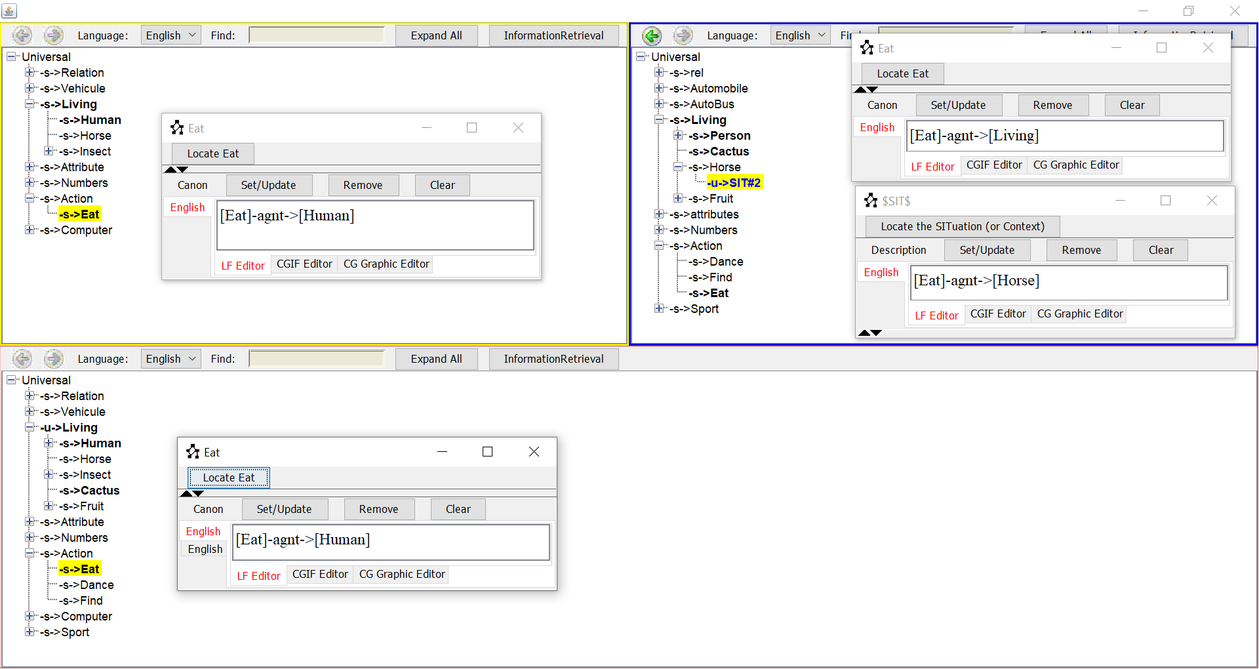Select the Canon tab in the bottom Eat dialog

pos(209,509)
